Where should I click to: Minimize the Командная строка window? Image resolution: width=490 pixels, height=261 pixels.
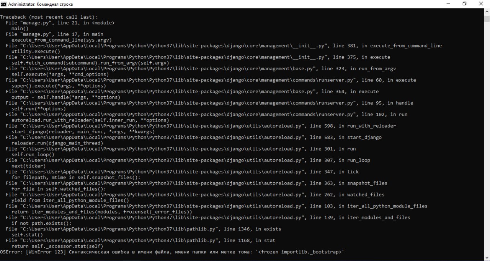click(x=448, y=4)
